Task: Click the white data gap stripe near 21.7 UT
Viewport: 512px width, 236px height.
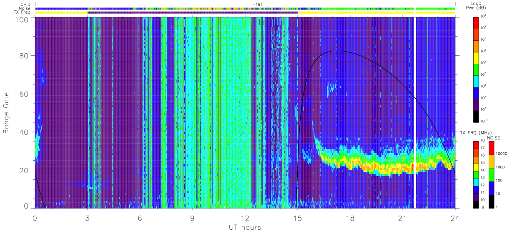Action: pyautogui.click(x=415, y=112)
